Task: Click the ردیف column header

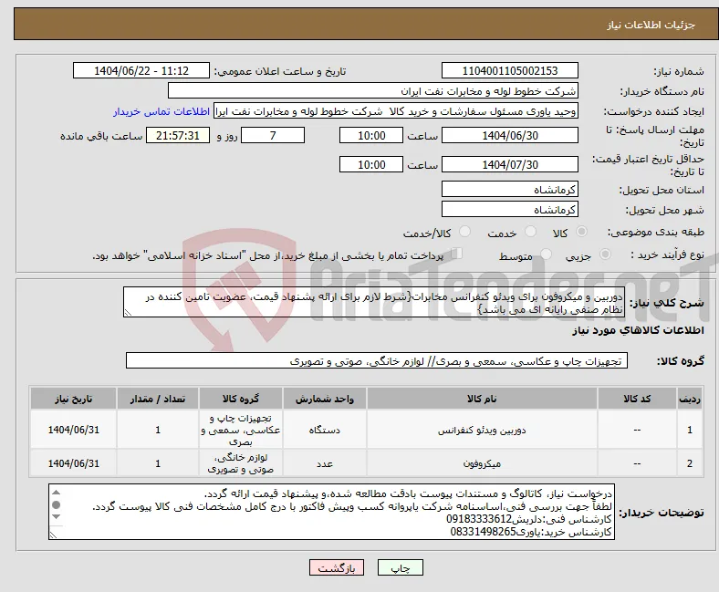Action: (x=689, y=399)
